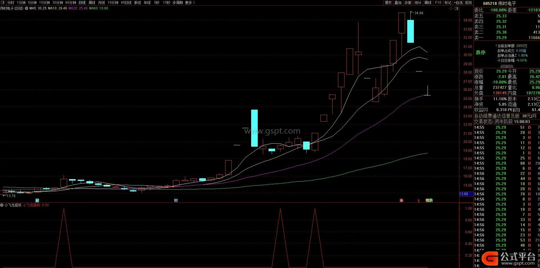Screen dimensions: 540x268
Task: Click the 财 financial marker on timeline
Action: pos(176,201)
